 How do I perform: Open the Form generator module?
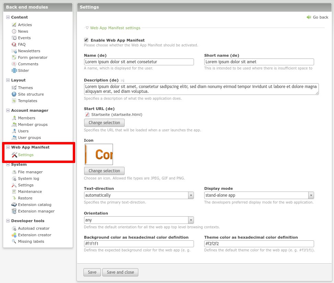pos(33,57)
